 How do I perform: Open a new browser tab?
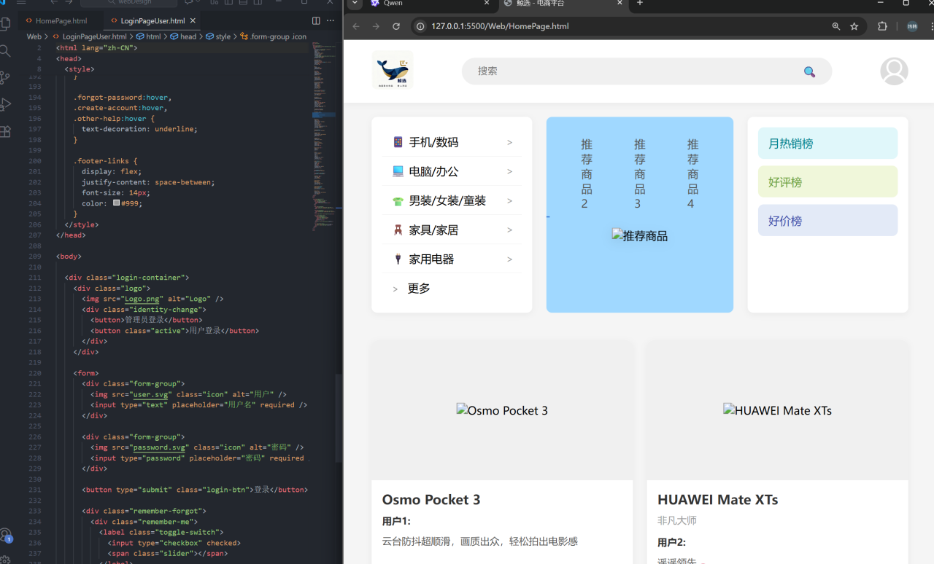[640, 4]
